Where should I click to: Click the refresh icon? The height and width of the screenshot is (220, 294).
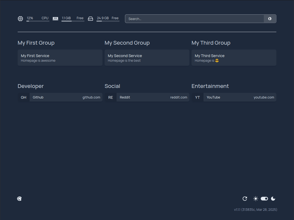tap(245, 199)
